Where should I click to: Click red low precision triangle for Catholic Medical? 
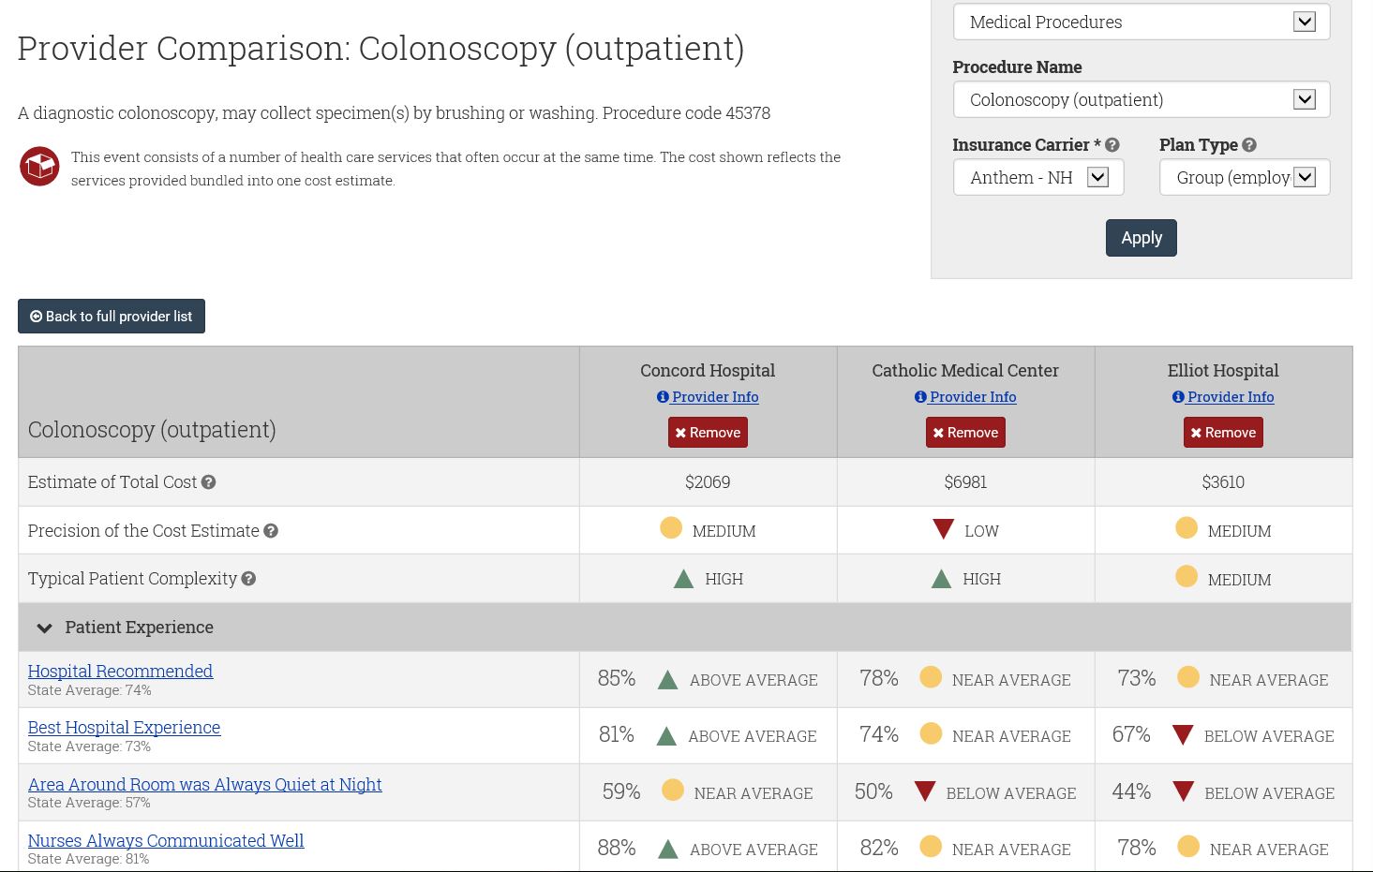coord(943,529)
